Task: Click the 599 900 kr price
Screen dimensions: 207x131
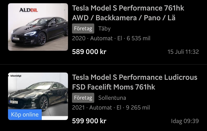Action: coord(89,121)
